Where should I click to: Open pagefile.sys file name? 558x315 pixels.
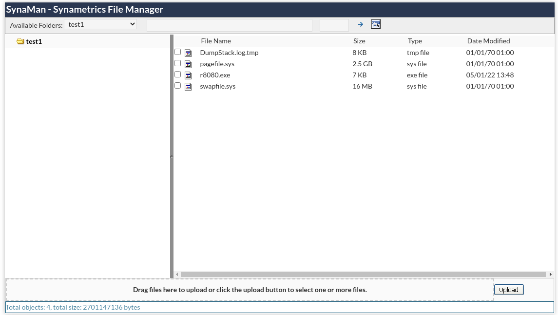pyautogui.click(x=217, y=64)
